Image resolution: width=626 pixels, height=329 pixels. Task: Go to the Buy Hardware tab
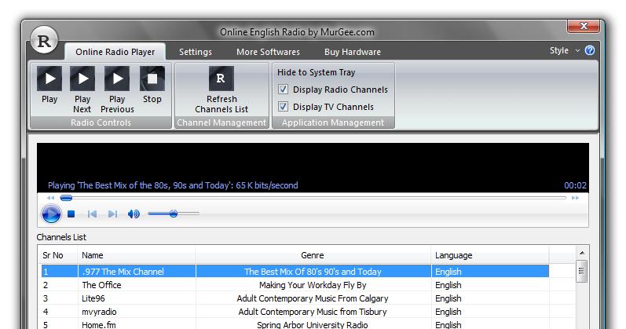(352, 52)
